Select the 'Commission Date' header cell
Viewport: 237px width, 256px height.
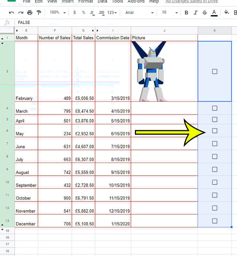click(x=113, y=38)
